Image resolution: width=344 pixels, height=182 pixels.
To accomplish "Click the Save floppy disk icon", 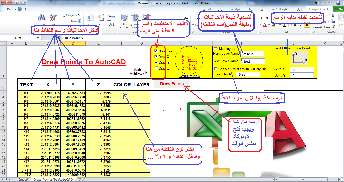I will tap(338, 3).
